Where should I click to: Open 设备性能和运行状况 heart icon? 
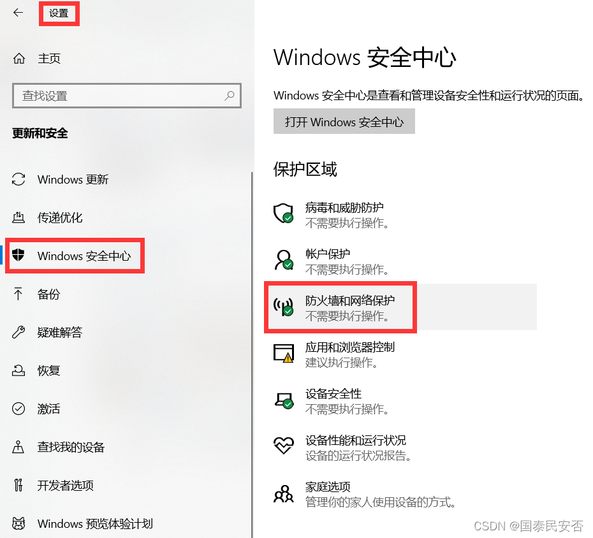(284, 446)
